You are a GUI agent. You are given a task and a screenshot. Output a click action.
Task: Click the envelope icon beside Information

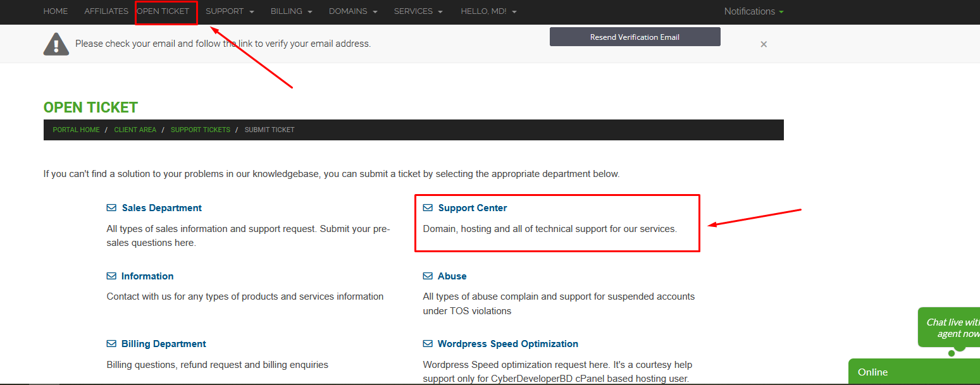click(111, 276)
